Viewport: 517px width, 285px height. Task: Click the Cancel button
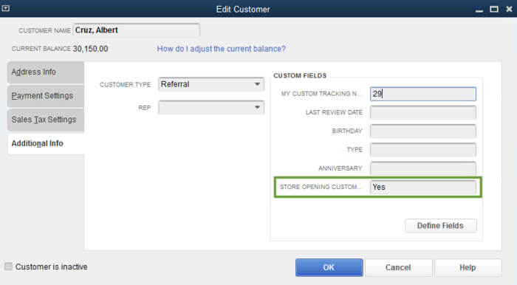[x=398, y=267]
